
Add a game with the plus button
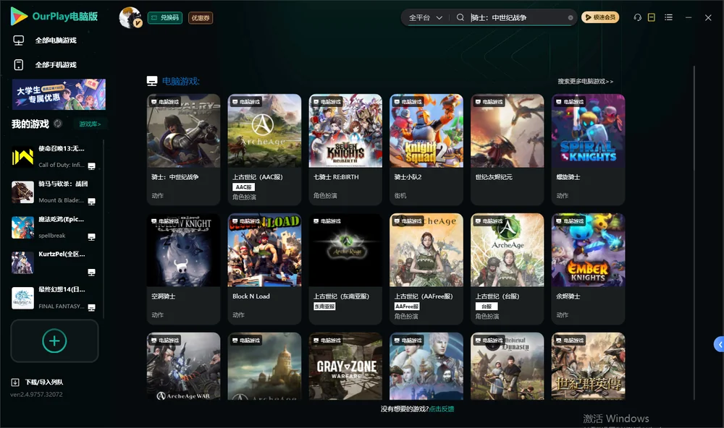pos(54,341)
